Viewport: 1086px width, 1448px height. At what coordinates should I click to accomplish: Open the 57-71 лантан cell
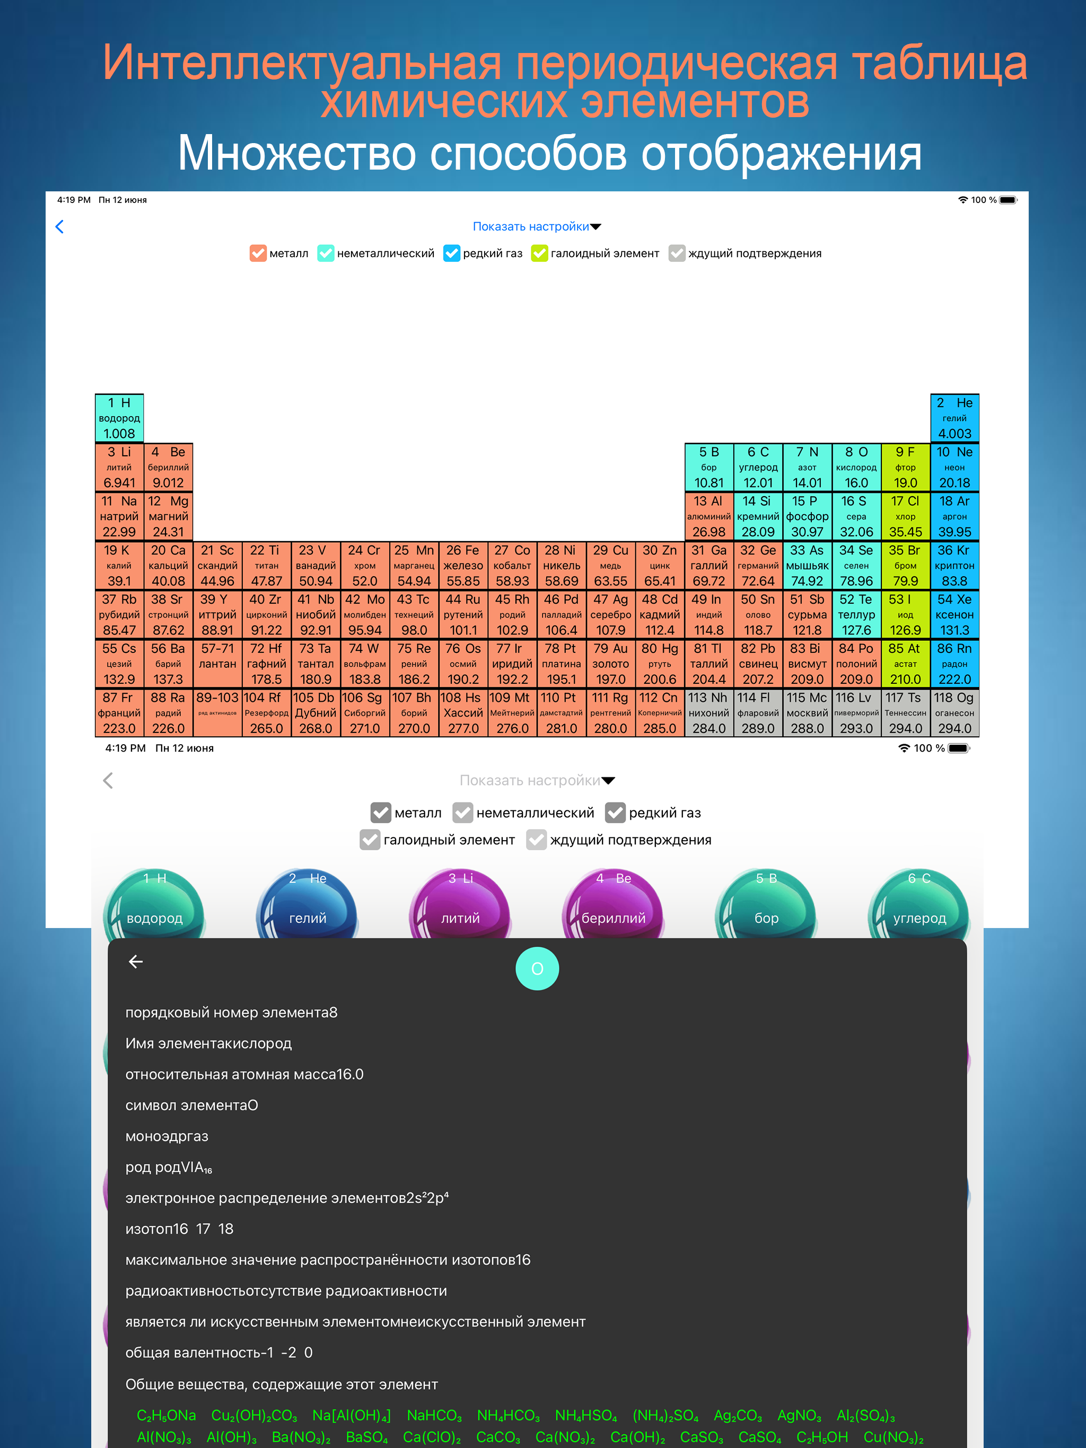pyautogui.click(x=217, y=663)
